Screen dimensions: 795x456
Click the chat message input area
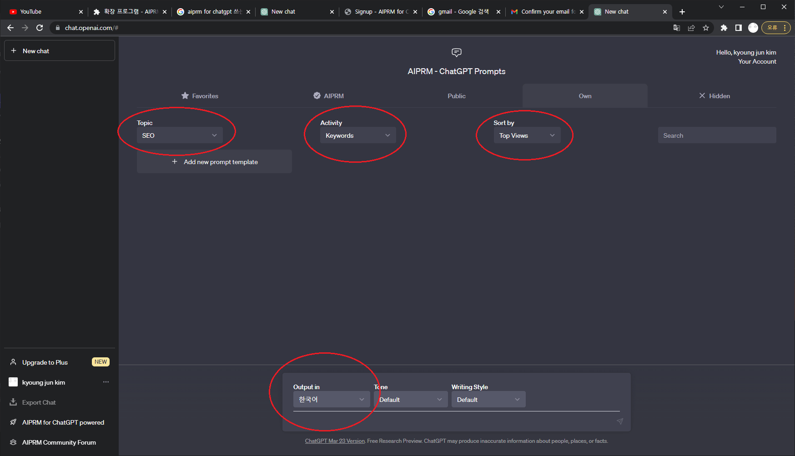pyautogui.click(x=453, y=421)
